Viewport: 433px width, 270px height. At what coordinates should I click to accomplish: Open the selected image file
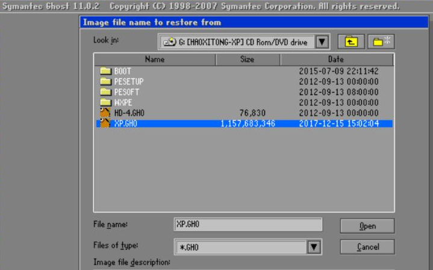pos(367,226)
